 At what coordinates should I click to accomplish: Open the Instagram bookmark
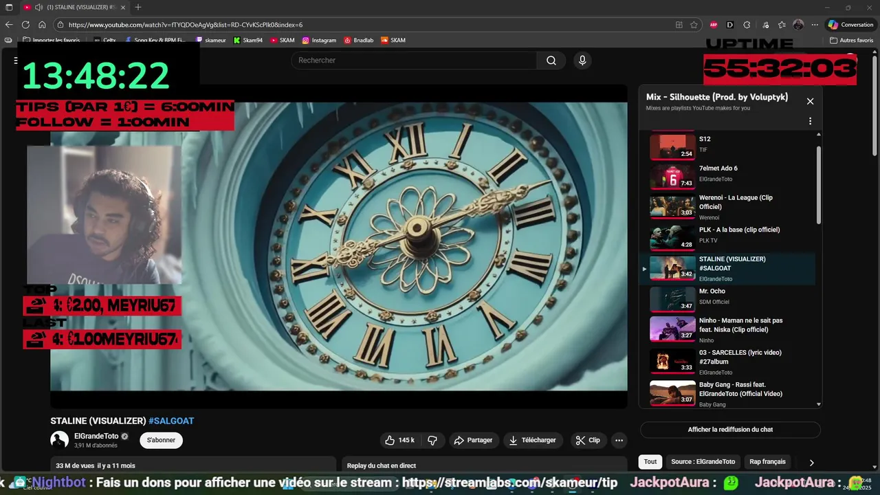click(x=319, y=41)
